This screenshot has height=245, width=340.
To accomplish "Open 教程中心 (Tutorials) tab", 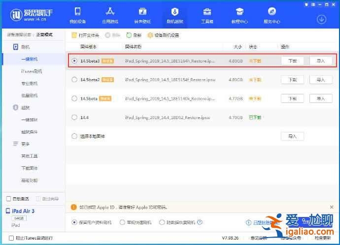I will pyautogui.click(x=239, y=16).
